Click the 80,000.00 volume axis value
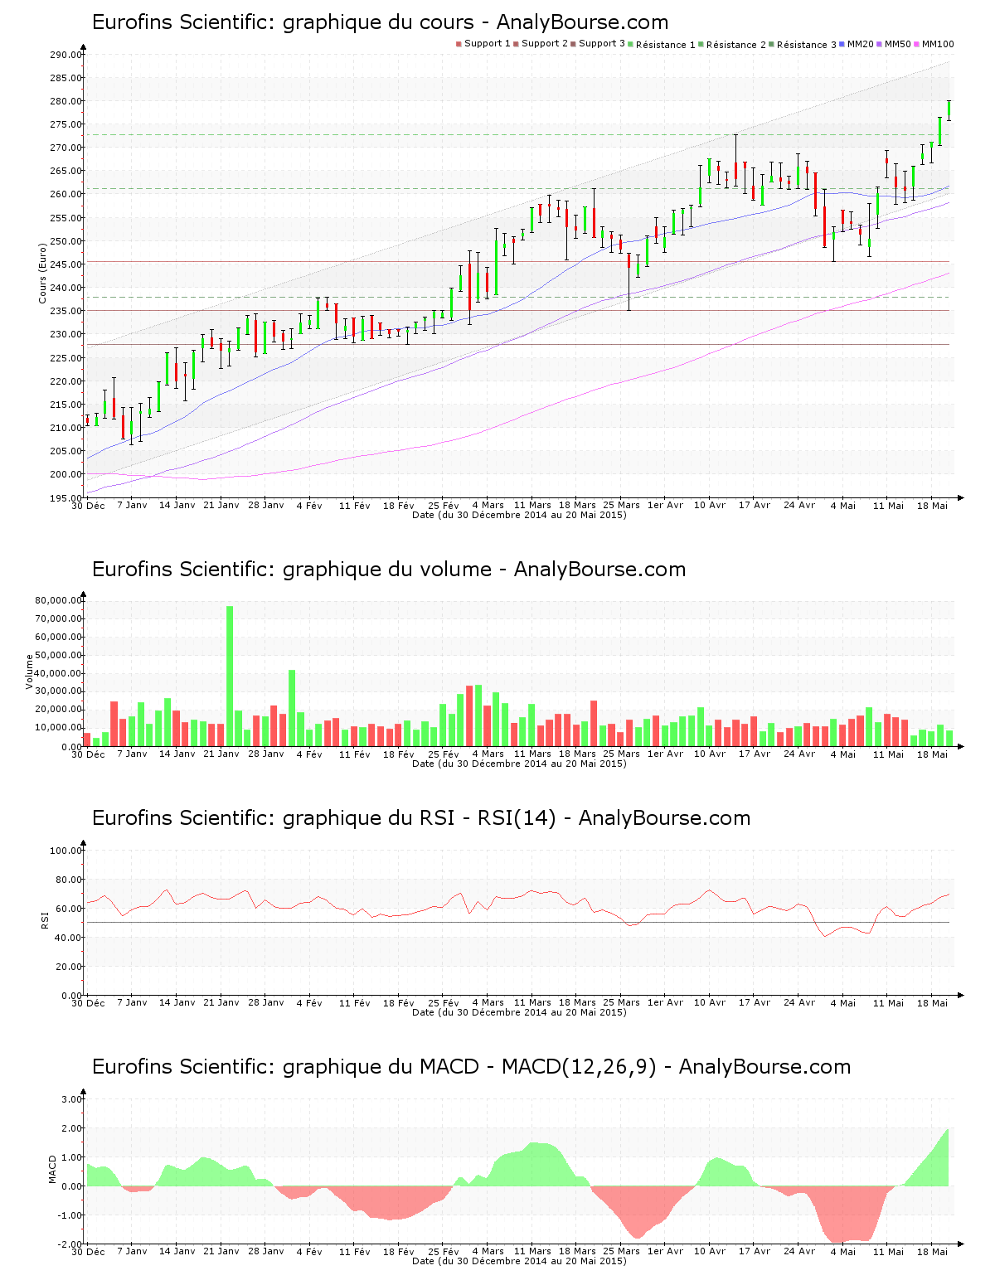Viewport: 995px width, 1285px height. (x=59, y=600)
